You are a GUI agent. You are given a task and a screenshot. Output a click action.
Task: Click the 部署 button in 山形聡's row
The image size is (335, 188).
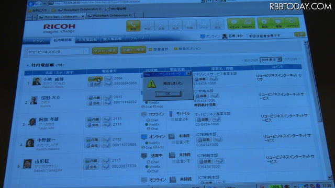[x=205, y=161]
